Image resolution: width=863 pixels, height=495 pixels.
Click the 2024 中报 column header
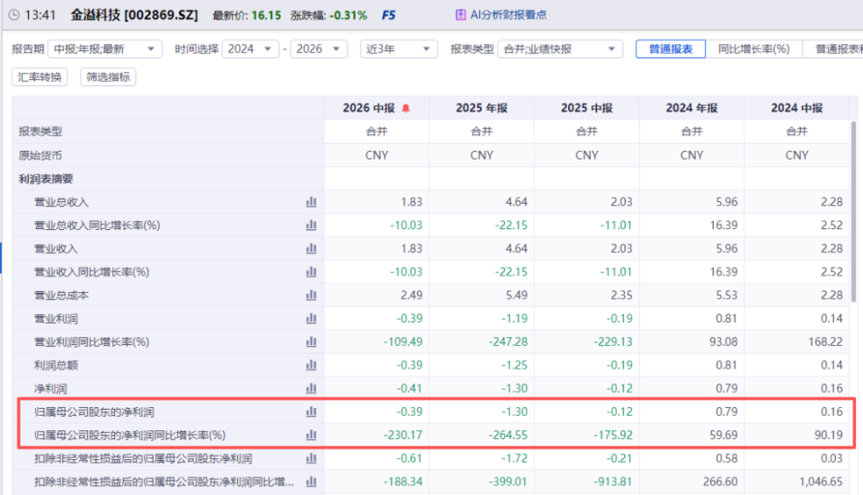pos(797,108)
